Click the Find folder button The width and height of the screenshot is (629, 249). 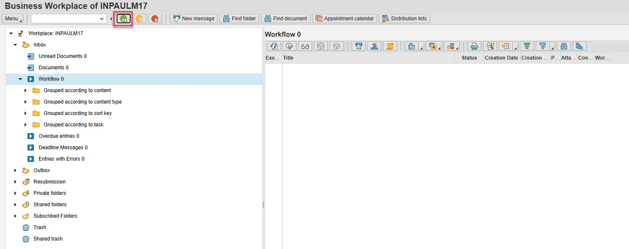[239, 19]
